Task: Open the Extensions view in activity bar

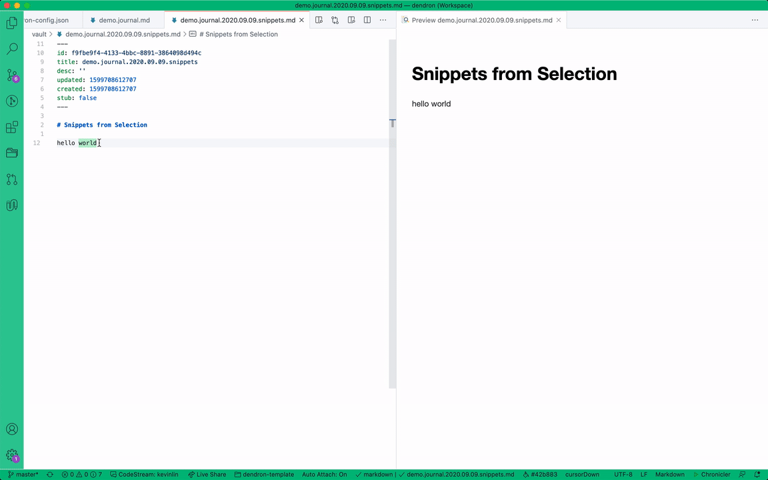Action: pos(11,127)
